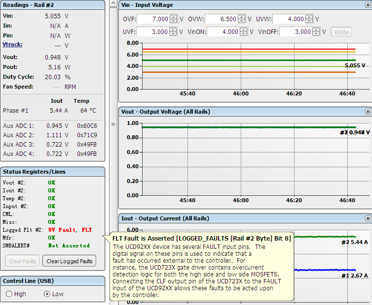
Task: Decrease the UVF value with down arrow
Action: click(x=173, y=33)
